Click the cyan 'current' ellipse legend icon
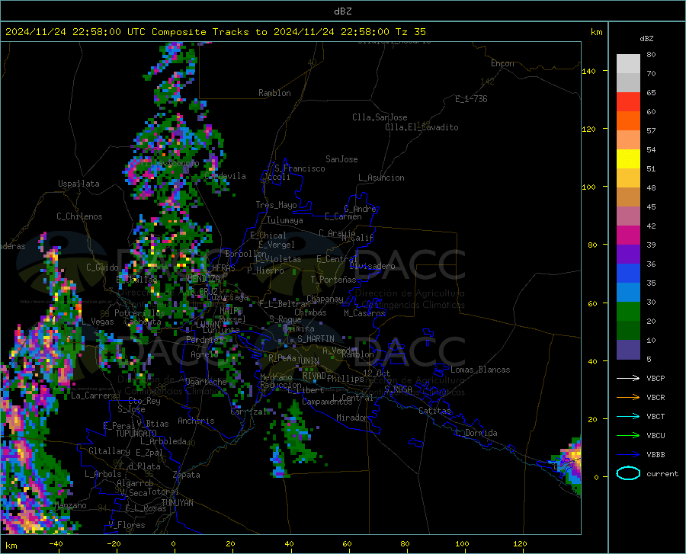The width and height of the screenshot is (686, 554). point(628,473)
